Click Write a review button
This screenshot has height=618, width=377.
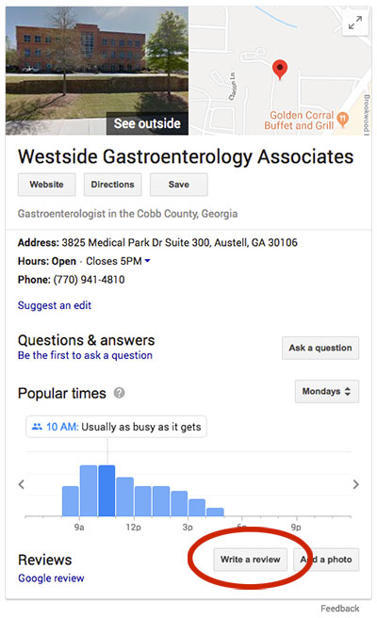(251, 560)
